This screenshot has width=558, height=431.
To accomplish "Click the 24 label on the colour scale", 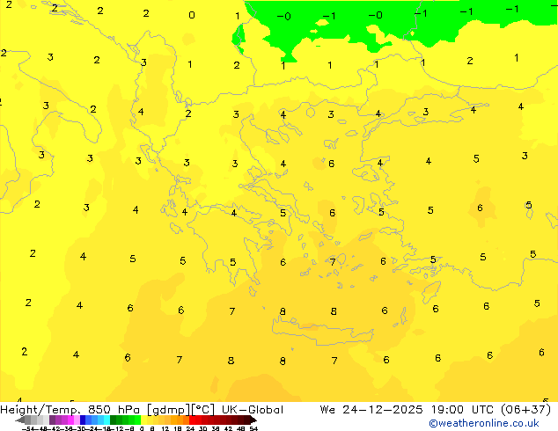I will (190, 429).
